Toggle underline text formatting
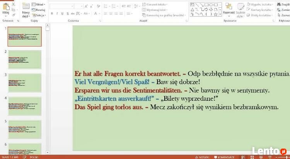This screenshot has height=159, width=290. [62, 14]
